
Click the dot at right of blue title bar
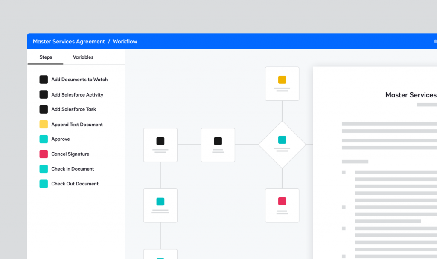coord(435,41)
